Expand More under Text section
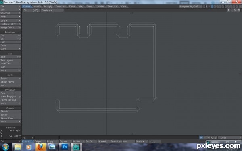Image resolution: width=242 pixels, height=151 pixels. click(10, 70)
